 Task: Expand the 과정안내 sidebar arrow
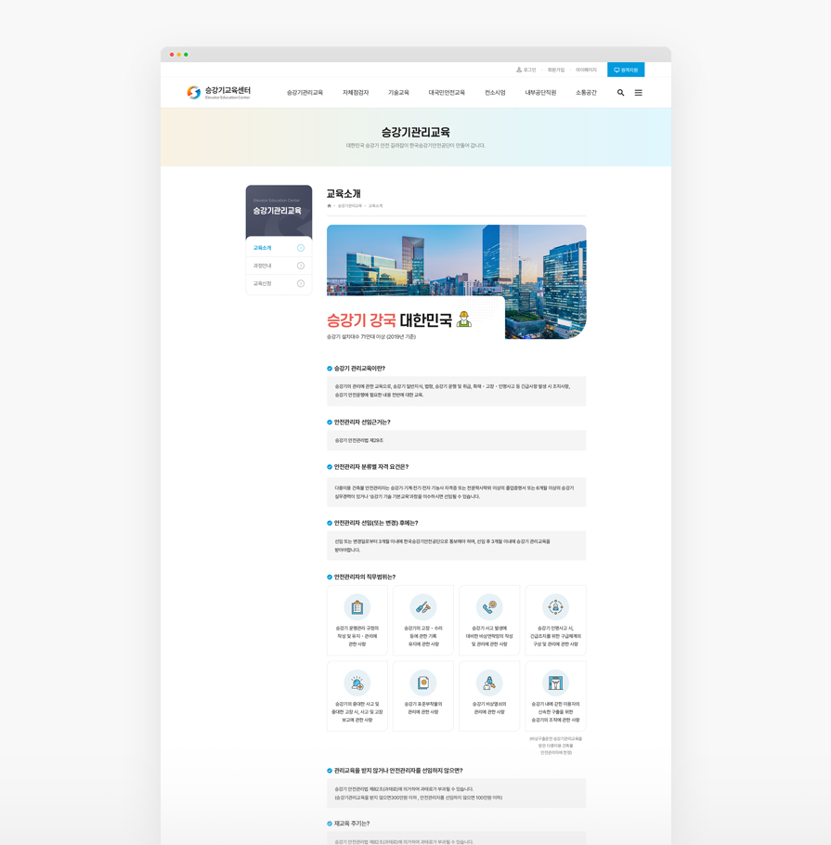click(x=301, y=266)
